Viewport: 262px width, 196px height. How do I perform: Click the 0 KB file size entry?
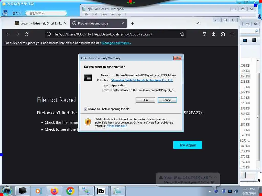pos(247,87)
